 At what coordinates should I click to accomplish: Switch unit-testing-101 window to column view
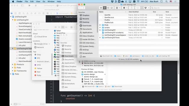(108, 8)
